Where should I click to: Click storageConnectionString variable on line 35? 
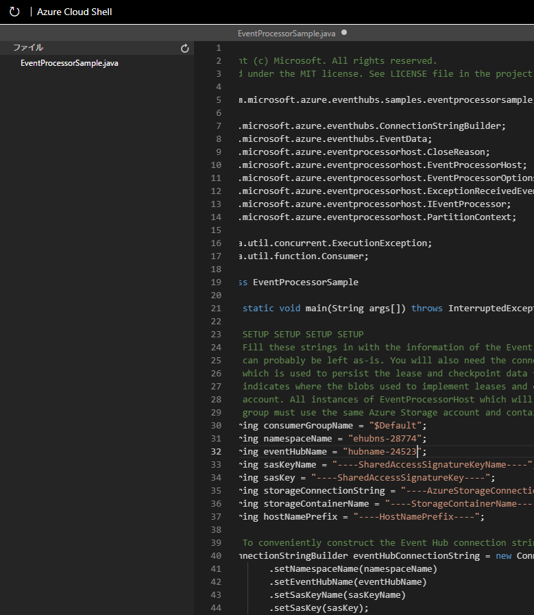pyautogui.click(x=324, y=491)
